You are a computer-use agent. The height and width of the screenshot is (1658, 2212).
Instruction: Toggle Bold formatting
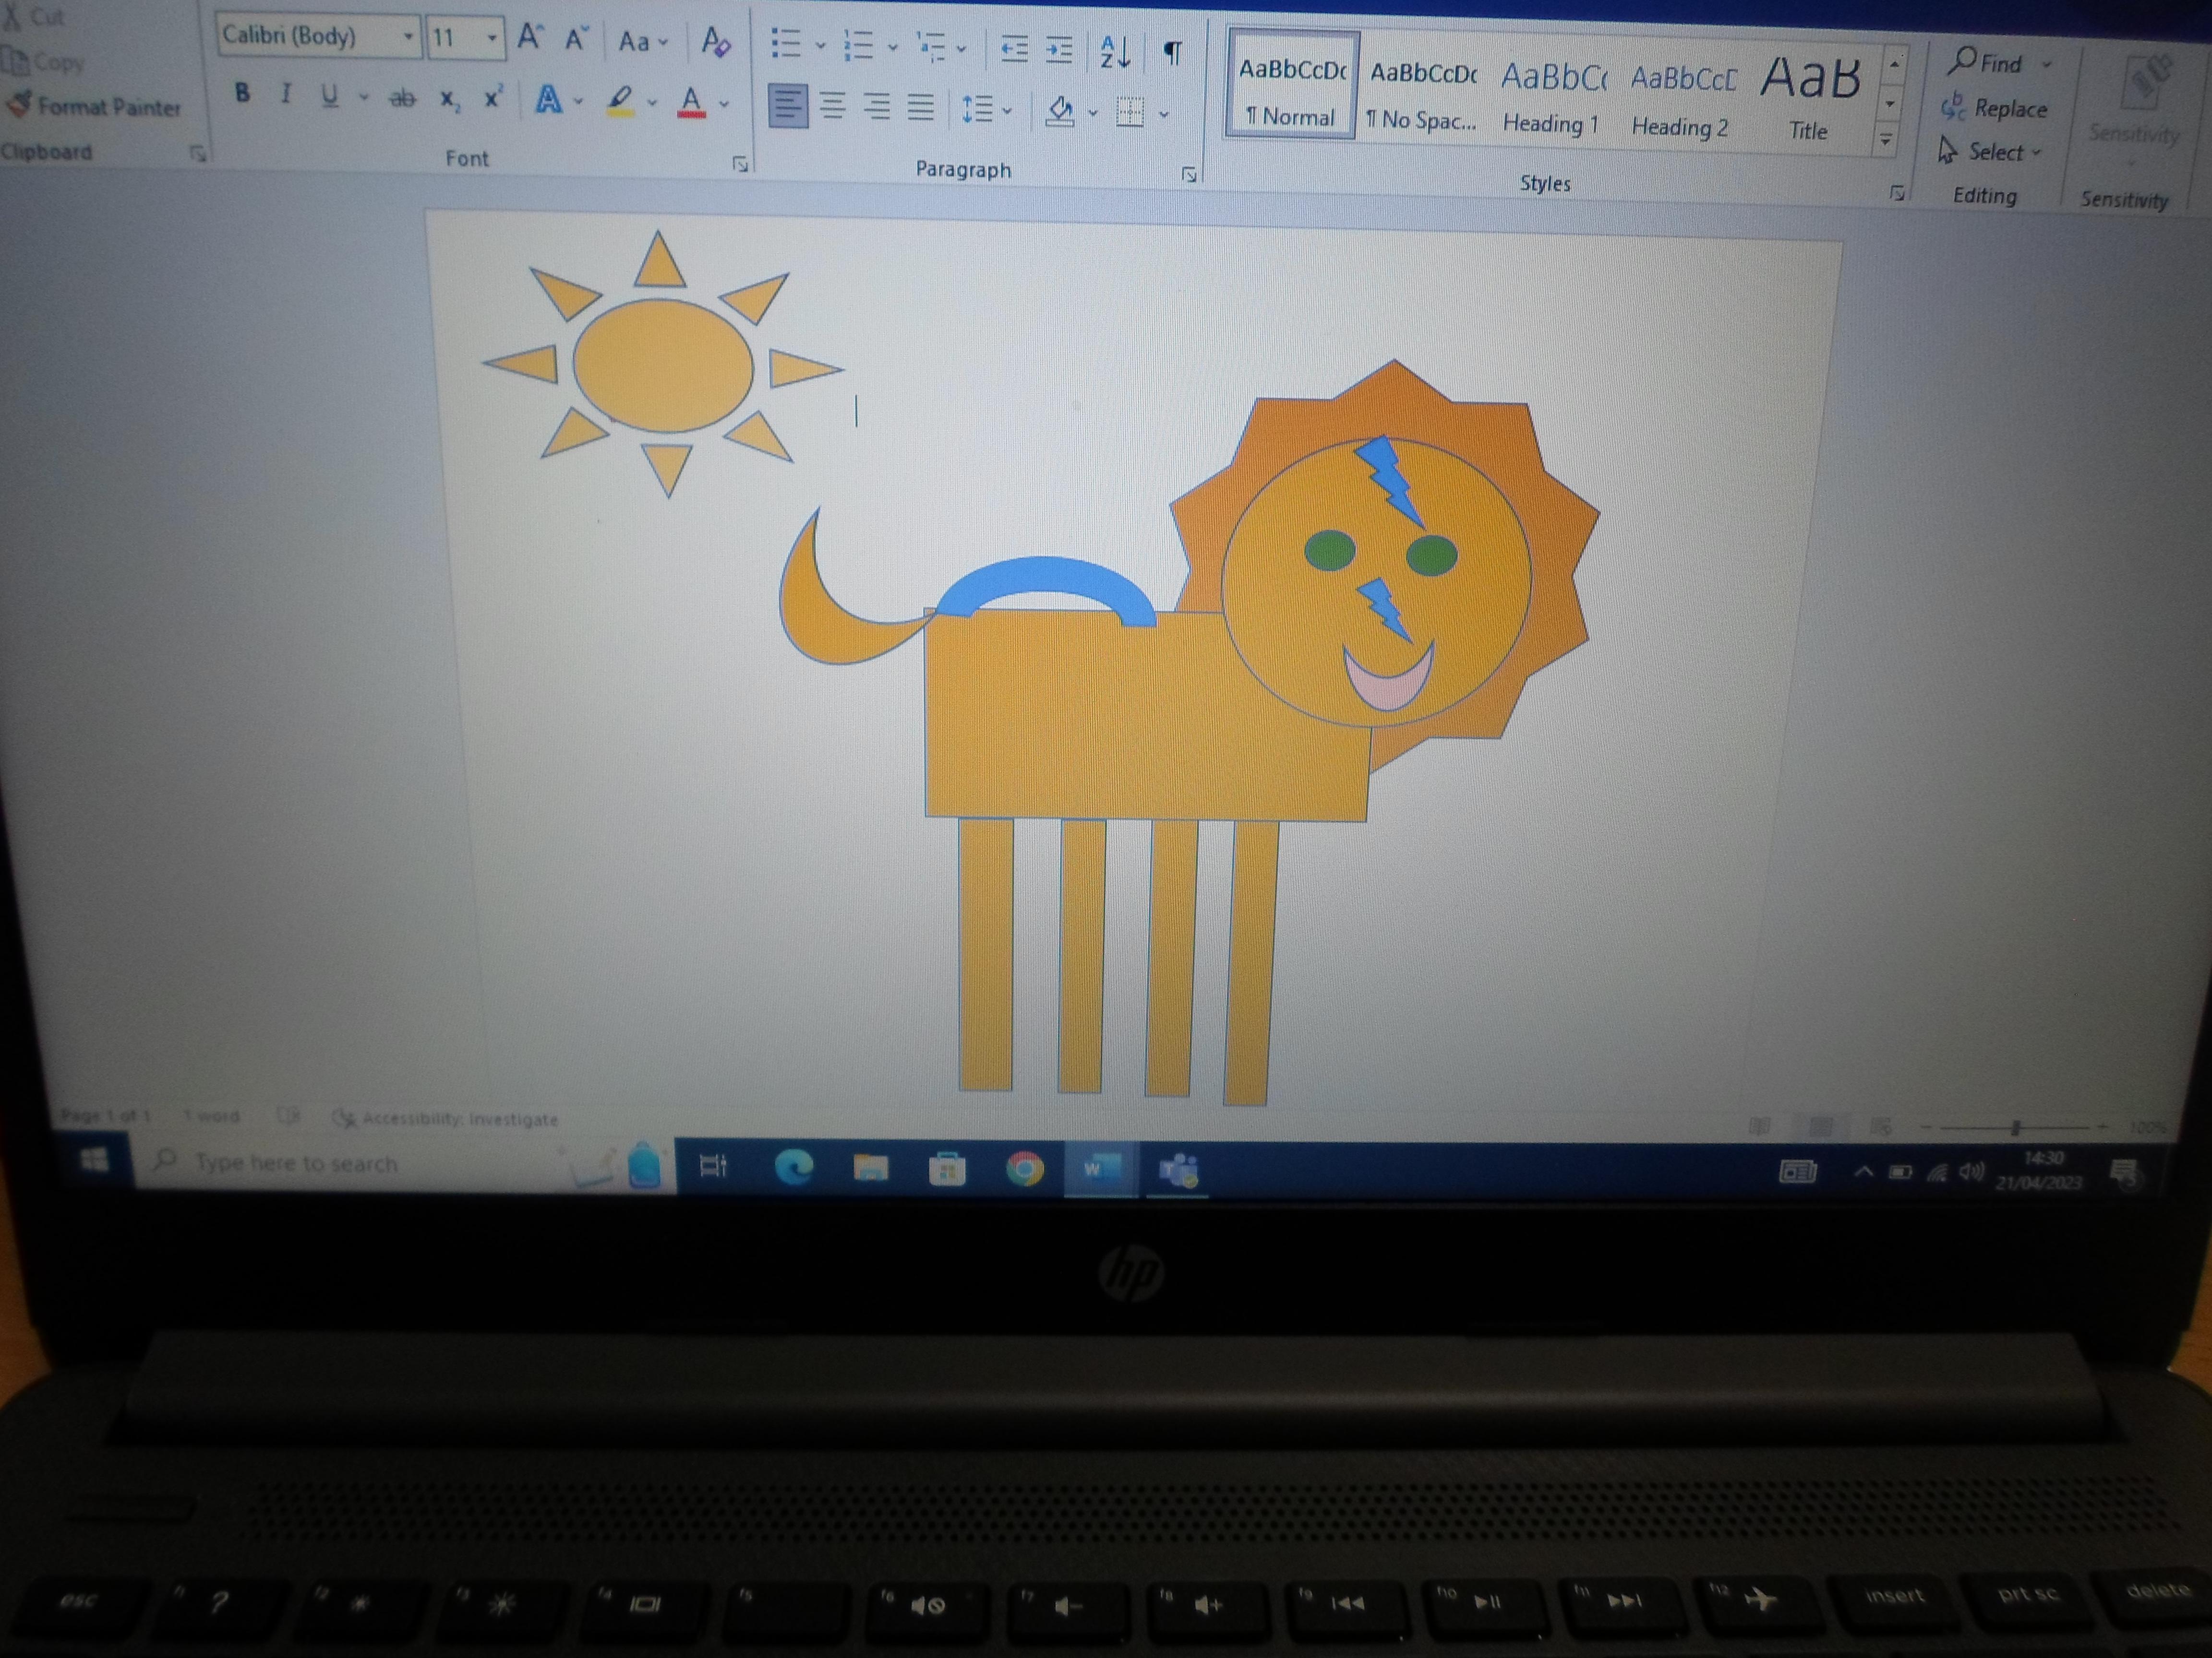[x=242, y=94]
